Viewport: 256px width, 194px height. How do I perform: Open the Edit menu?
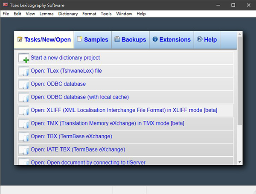[17, 14]
